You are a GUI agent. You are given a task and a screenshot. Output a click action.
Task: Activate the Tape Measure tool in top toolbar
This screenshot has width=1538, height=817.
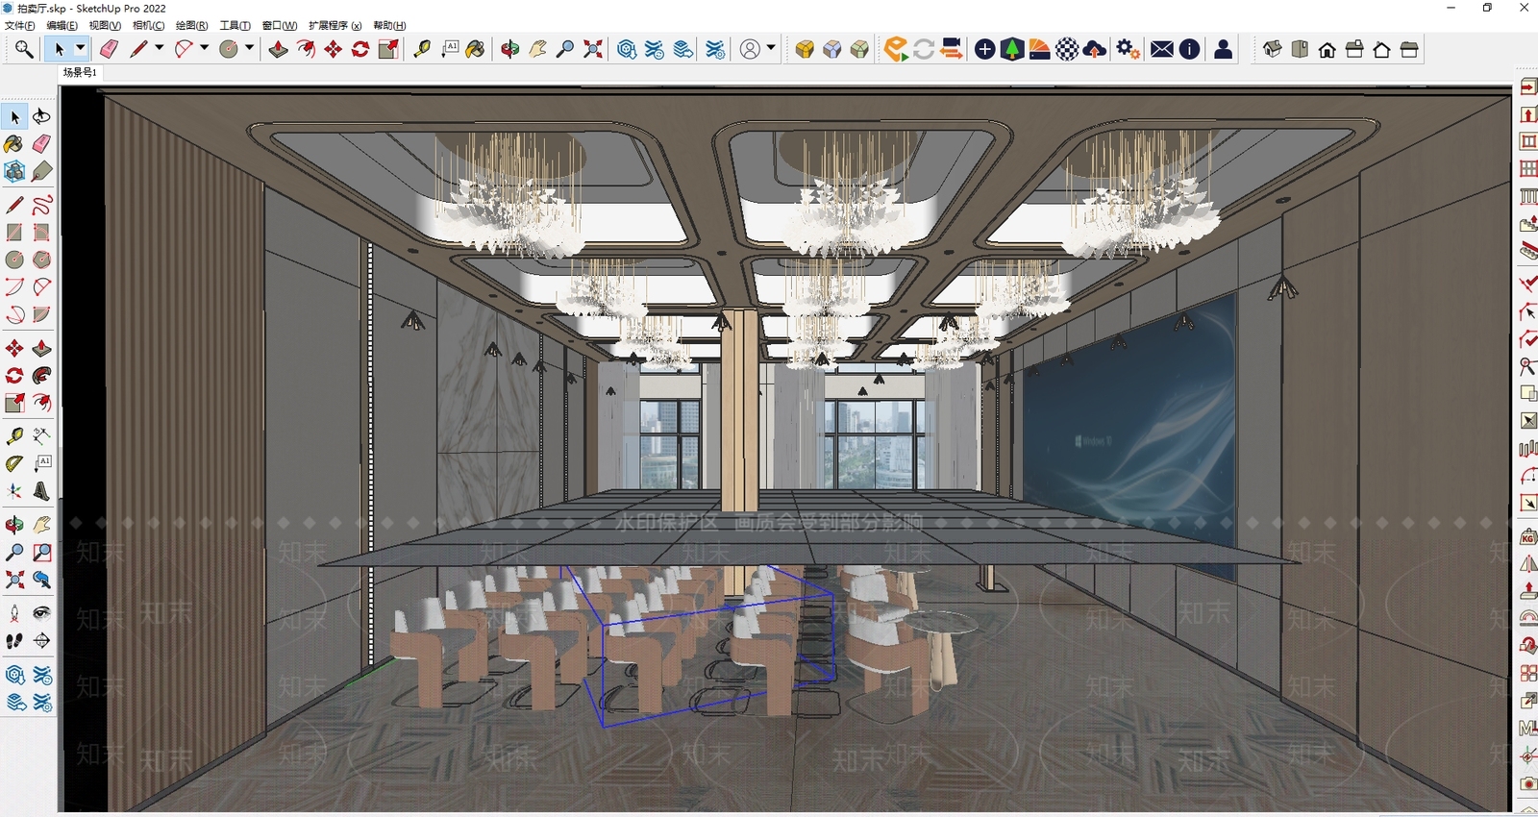[422, 49]
